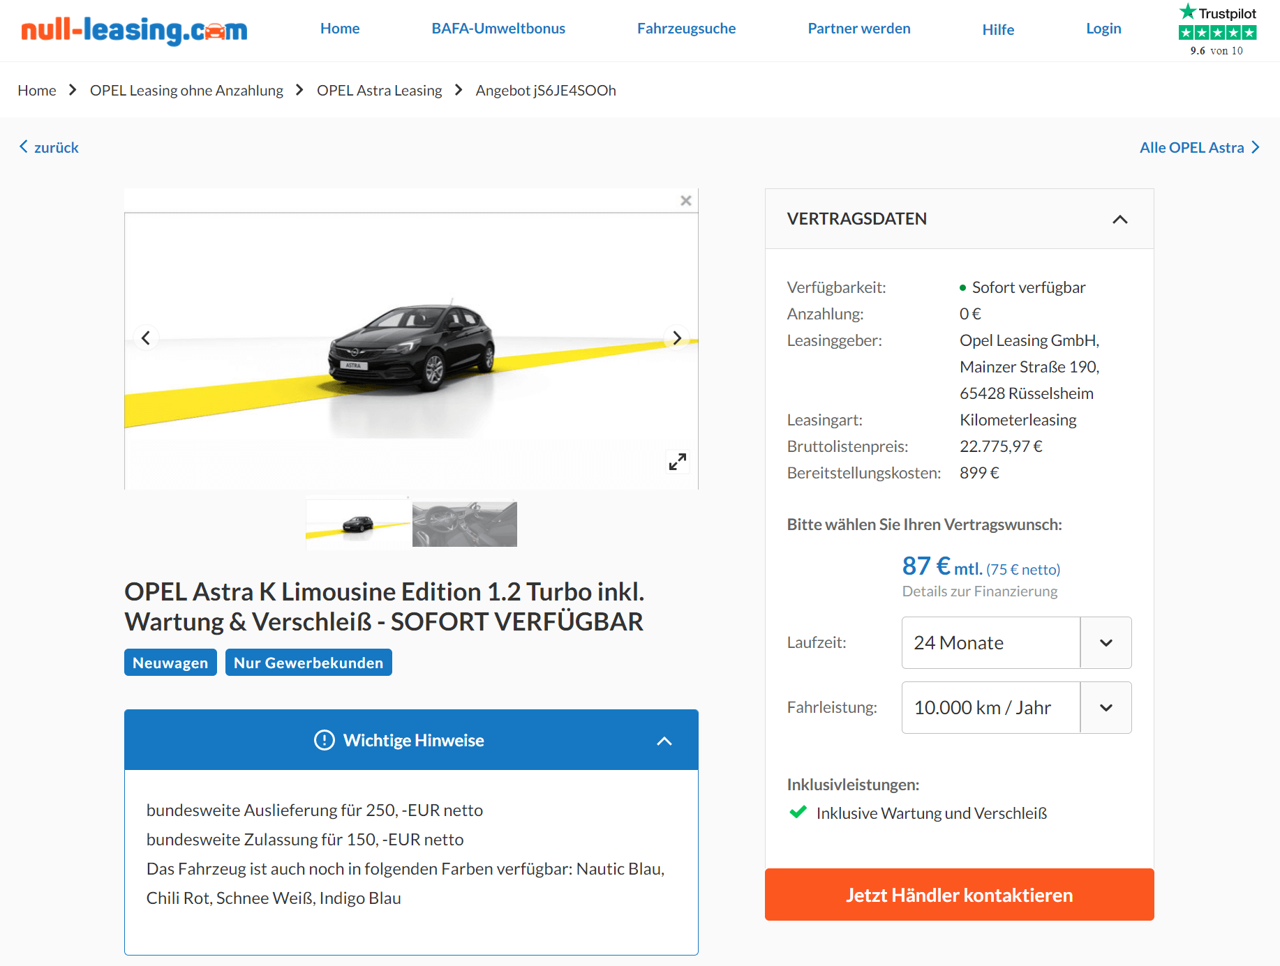Click bundesweite Zulassung für 150 text
This screenshot has width=1280, height=966.
click(x=305, y=840)
